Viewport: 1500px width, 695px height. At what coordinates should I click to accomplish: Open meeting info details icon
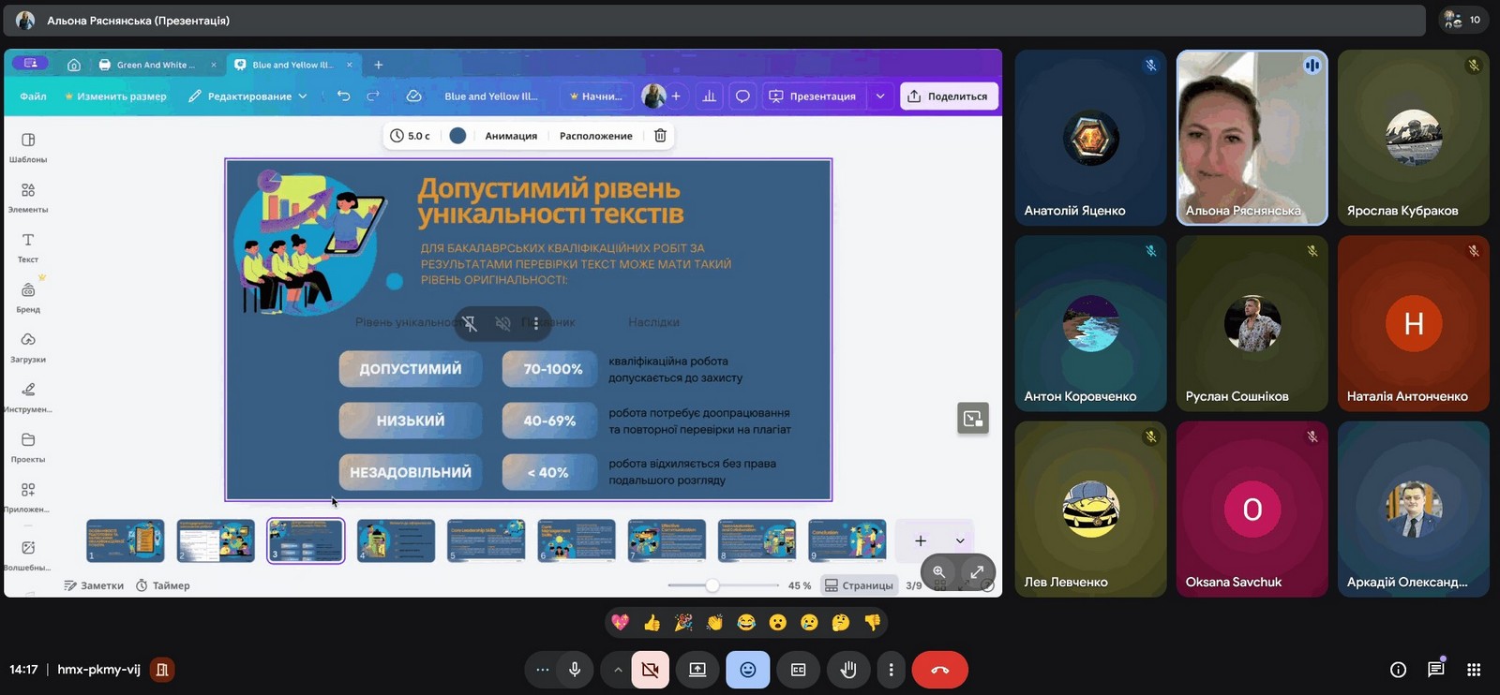(x=1398, y=670)
